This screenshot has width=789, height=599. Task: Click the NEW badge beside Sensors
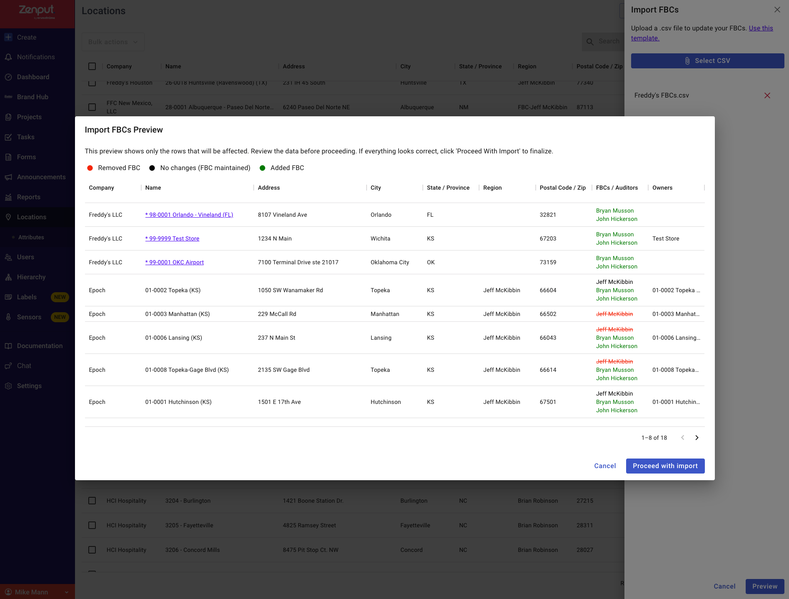click(x=60, y=317)
